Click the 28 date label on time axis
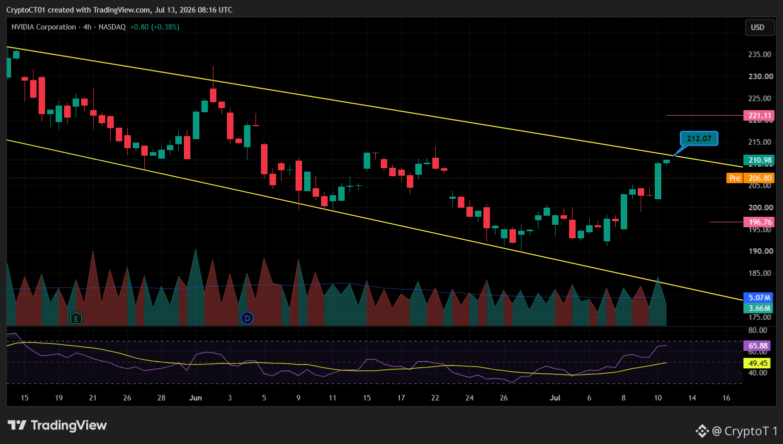This screenshot has height=444, width=783. click(161, 398)
